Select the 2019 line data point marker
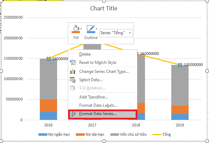Viewport: 209px width, 143px height. 180,65
